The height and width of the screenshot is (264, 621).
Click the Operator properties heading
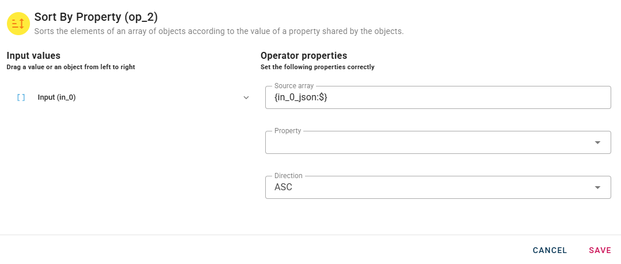(303, 56)
